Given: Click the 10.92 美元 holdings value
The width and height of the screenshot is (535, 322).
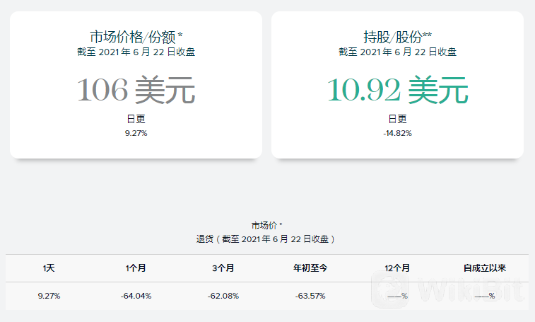Looking at the screenshot, I should tap(397, 90).
